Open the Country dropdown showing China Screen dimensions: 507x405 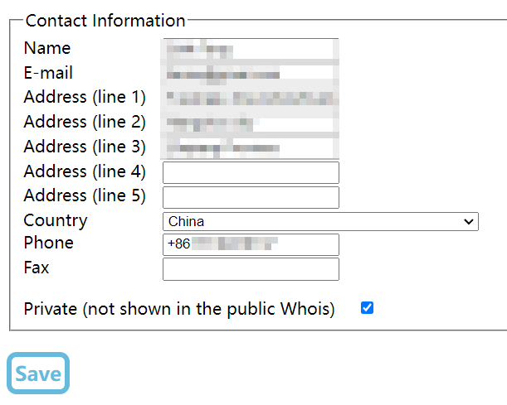320,221
